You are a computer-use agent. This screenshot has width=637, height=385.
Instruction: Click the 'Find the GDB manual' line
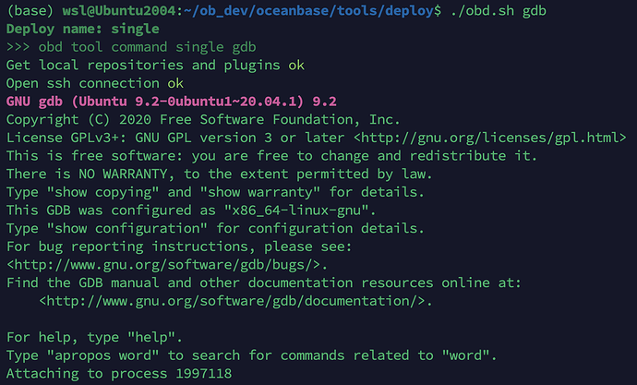coord(264,283)
